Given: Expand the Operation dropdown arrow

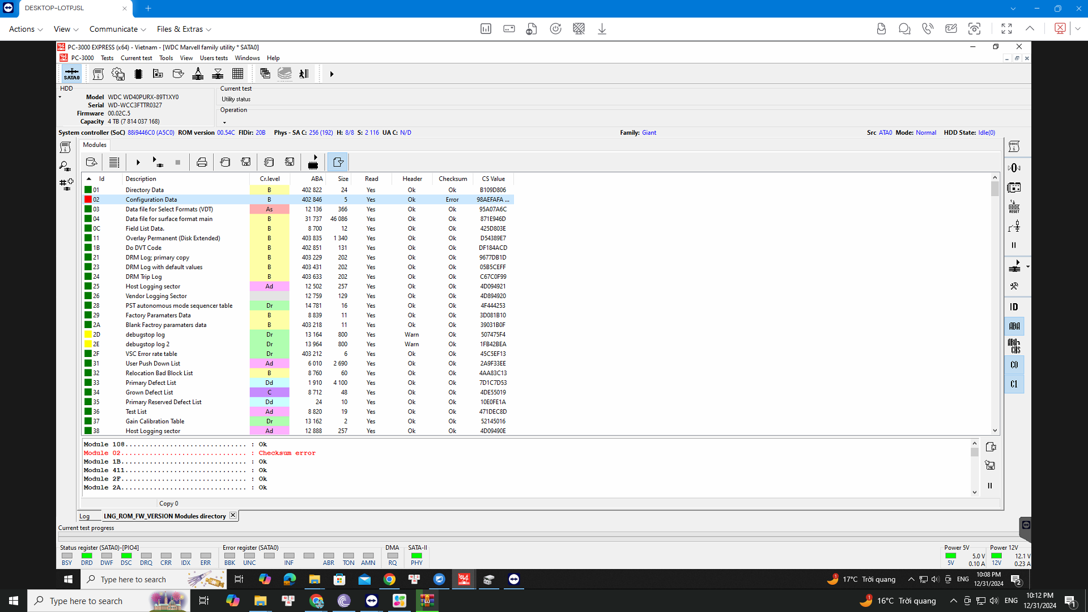Looking at the screenshot, I should click(x=224, y=122).
